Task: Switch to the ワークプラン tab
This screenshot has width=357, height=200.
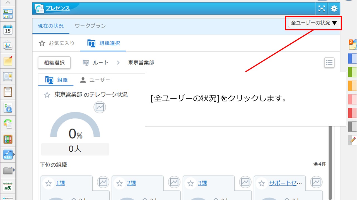Action: (x=90, y=26)
